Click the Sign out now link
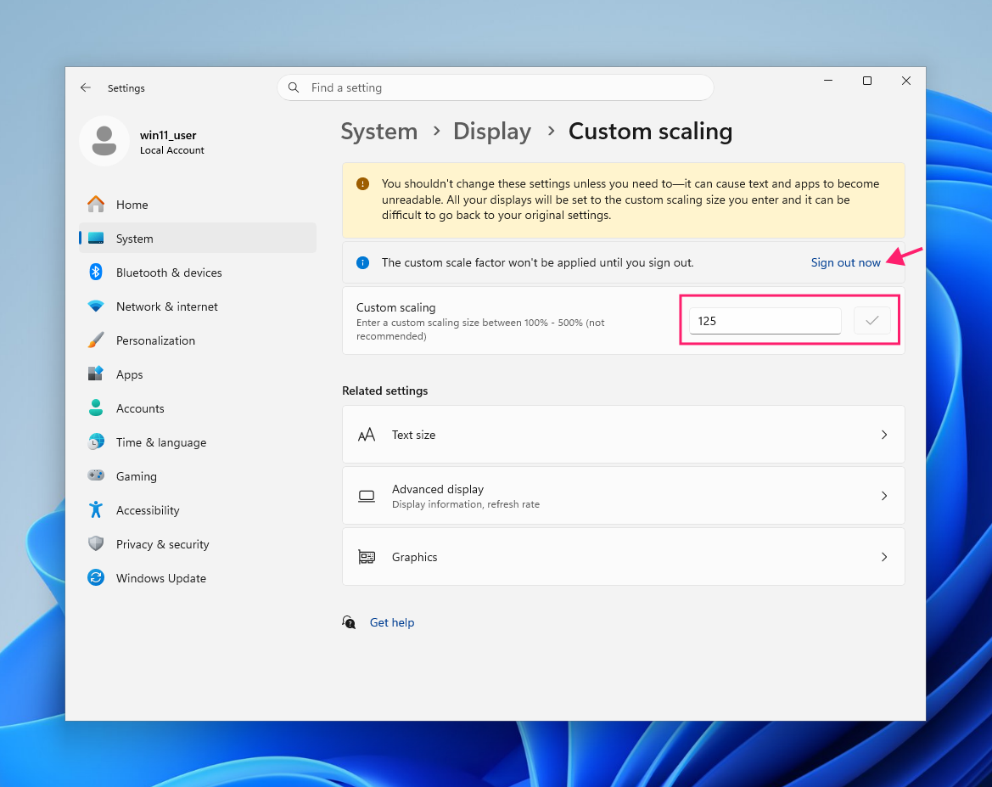The width and height of the screenshot is (992, 787). pyautogui.click(x=845, y=262)
